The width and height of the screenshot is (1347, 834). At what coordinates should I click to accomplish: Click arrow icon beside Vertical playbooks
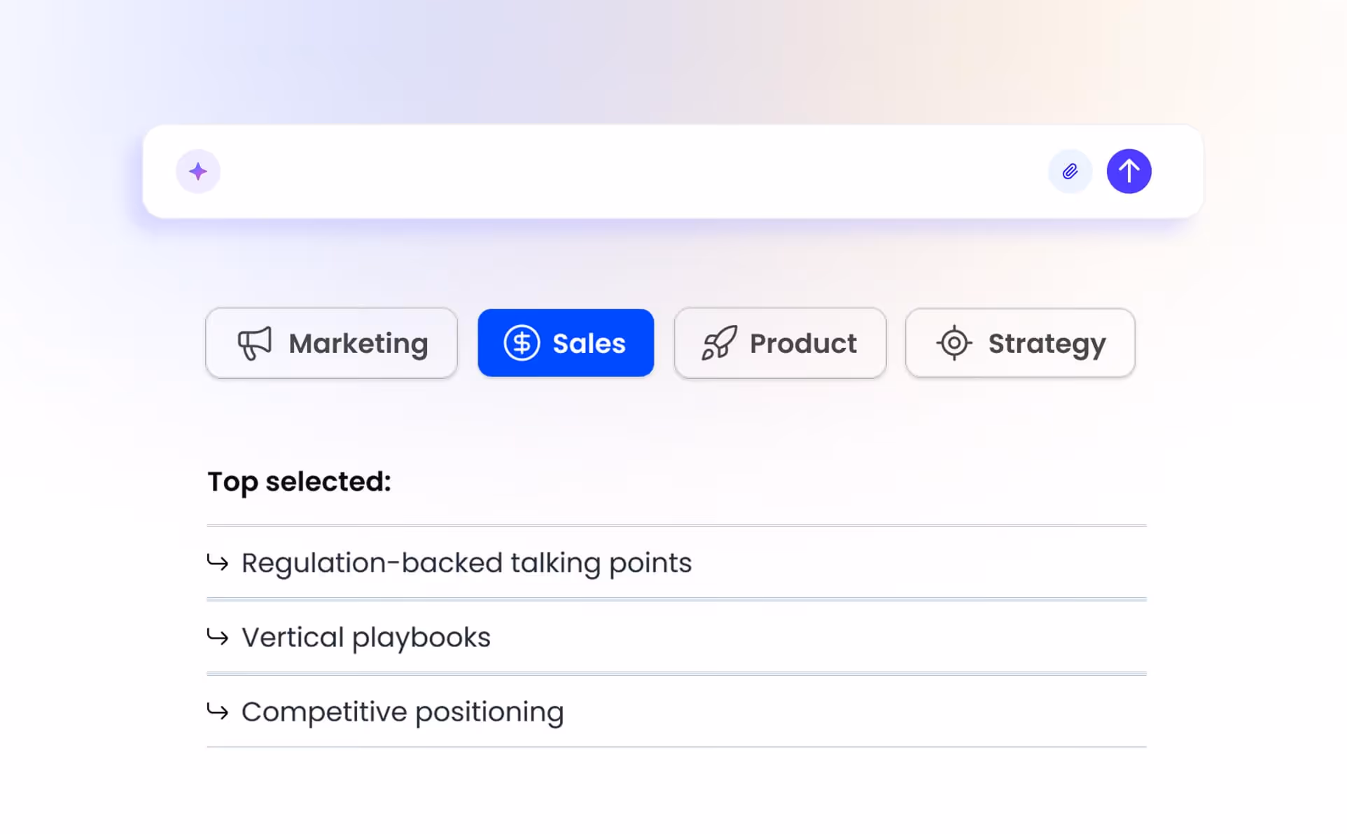pos(218,637)
